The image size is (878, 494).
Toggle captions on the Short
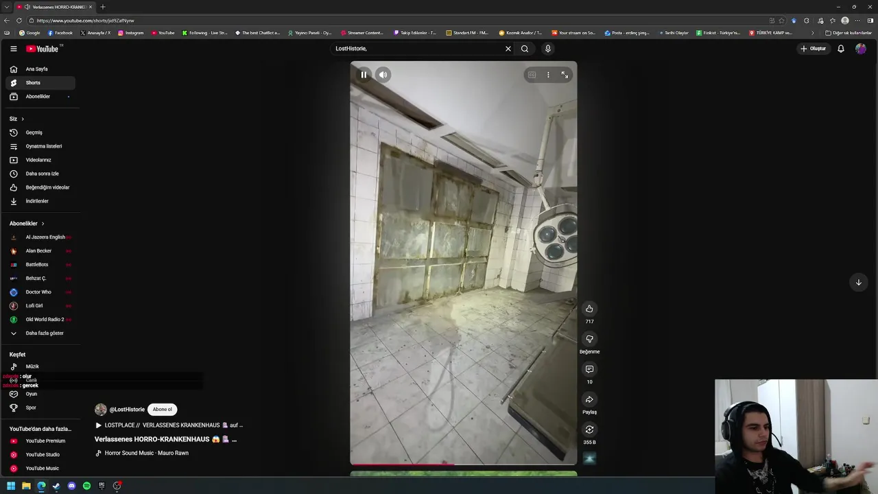(532, 75)
